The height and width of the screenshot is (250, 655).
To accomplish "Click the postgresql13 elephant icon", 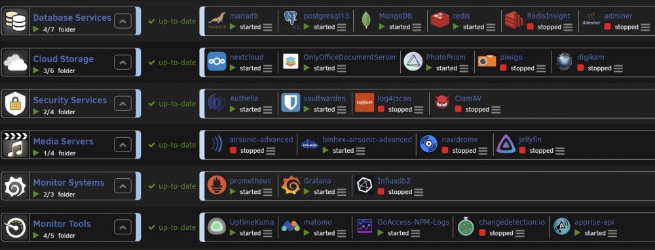I will point(290,20).
